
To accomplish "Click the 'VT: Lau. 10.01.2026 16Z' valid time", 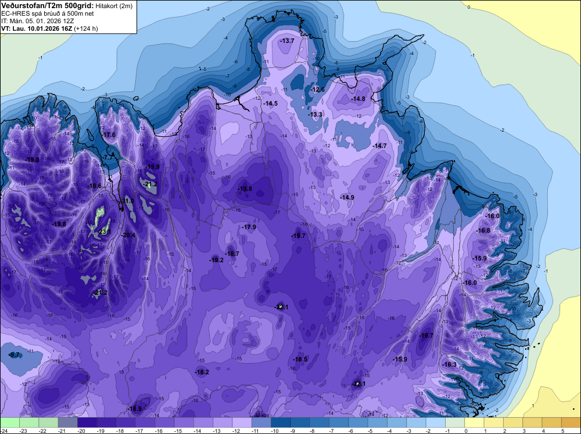I will pyautogui.click(x=37, y=28).
